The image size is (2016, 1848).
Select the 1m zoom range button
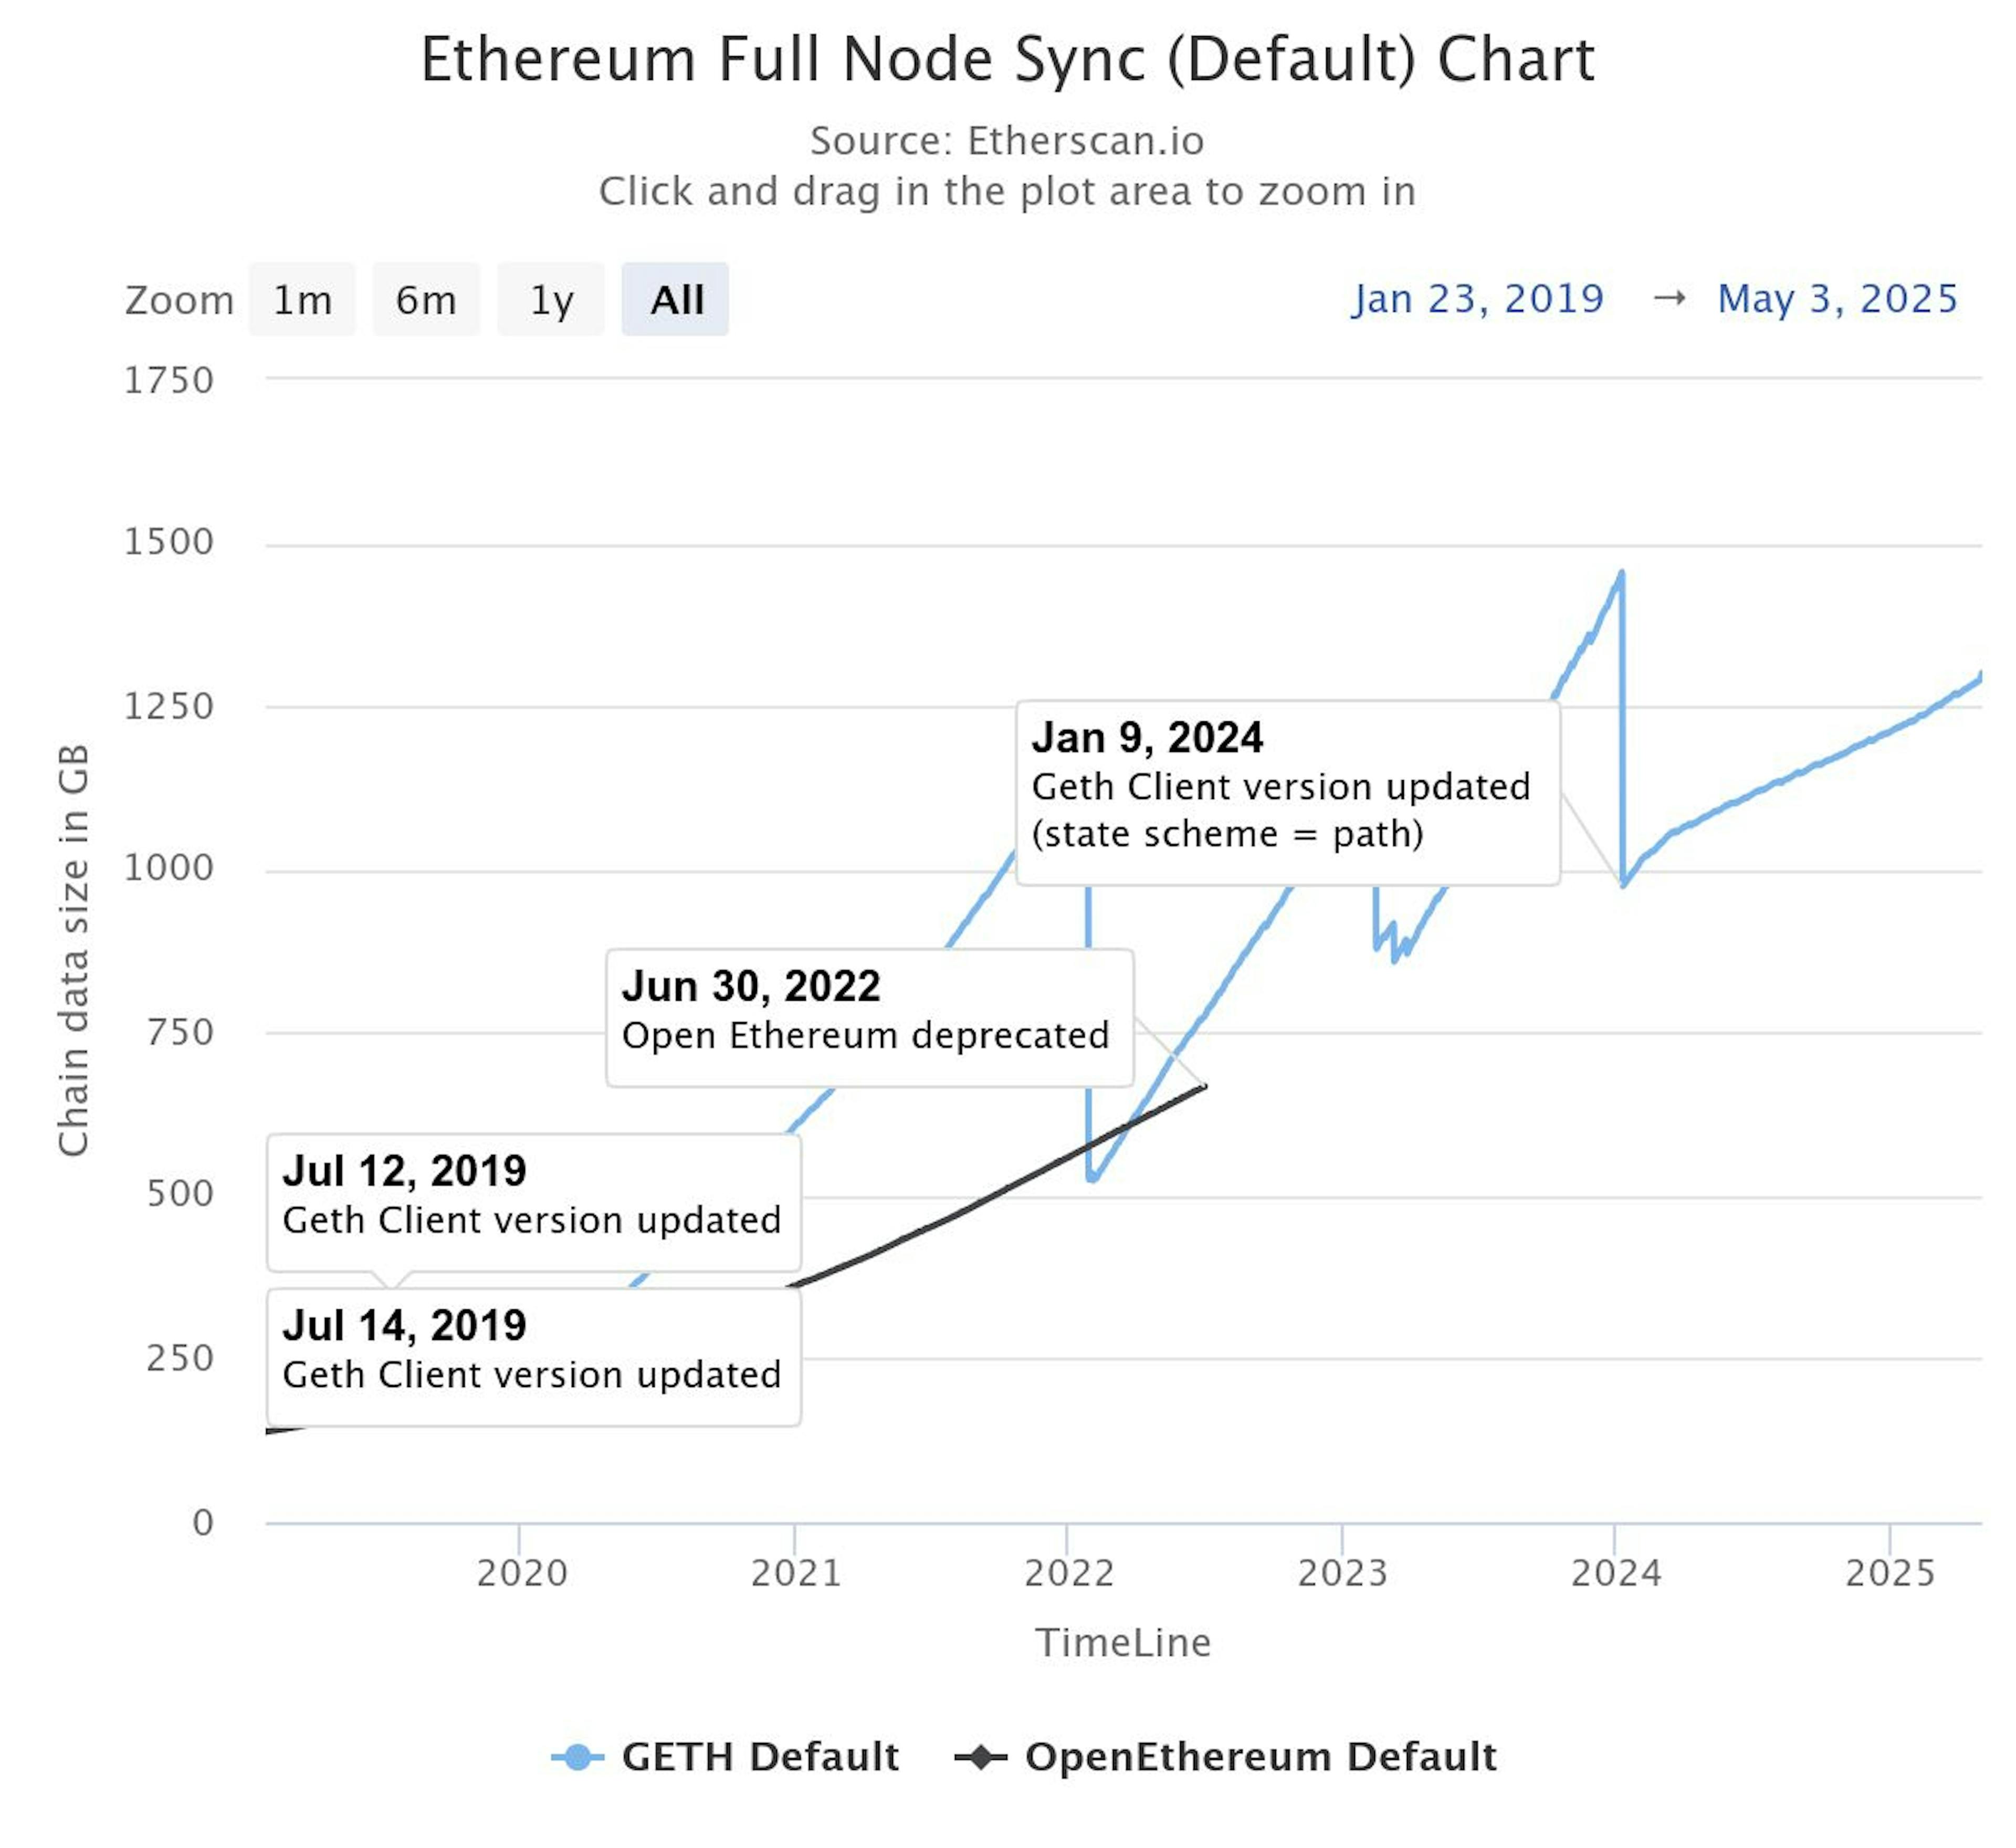302,300
